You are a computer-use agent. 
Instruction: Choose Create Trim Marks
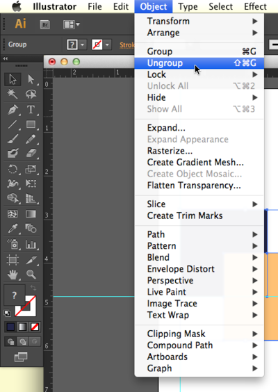[x=199, y=215]
